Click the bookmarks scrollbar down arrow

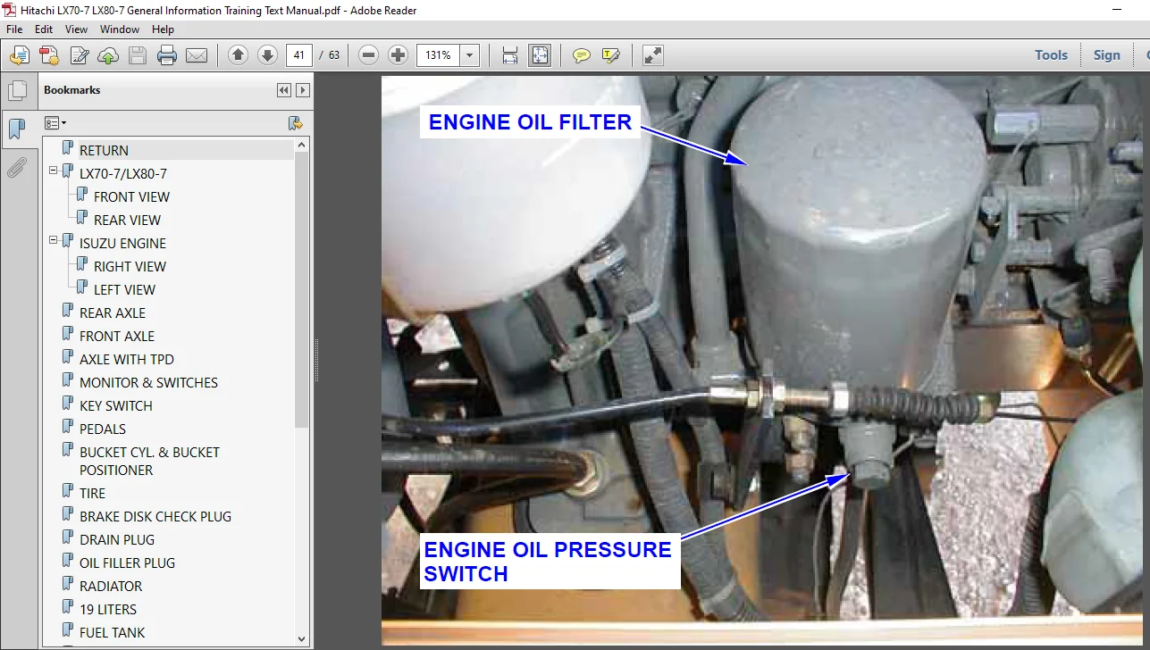click(302, 638)
